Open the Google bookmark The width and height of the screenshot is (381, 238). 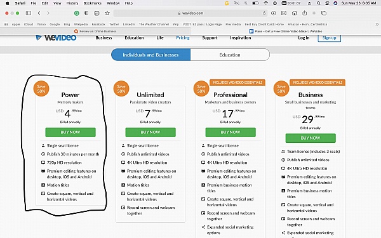coord(55,24)
